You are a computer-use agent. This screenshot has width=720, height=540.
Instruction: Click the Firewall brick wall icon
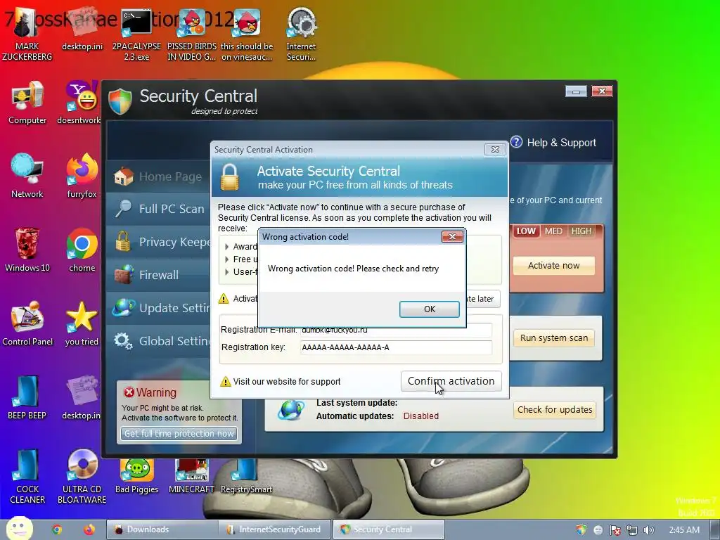[124, 274]
